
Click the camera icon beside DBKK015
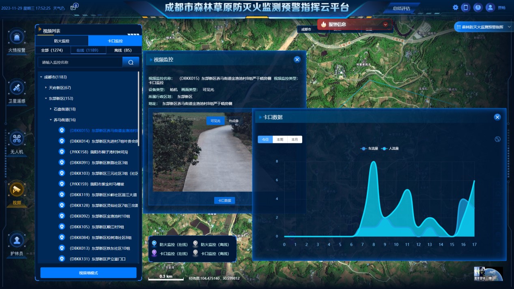62,131
